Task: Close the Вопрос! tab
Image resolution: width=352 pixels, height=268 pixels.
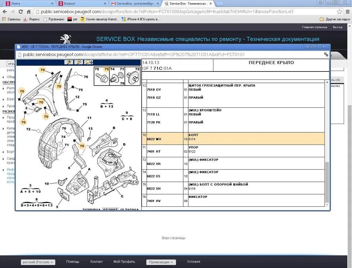Action: 105,4
